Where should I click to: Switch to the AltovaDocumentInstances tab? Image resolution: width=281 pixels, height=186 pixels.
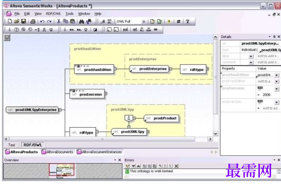pyautogui.click(x=99, y=152)
